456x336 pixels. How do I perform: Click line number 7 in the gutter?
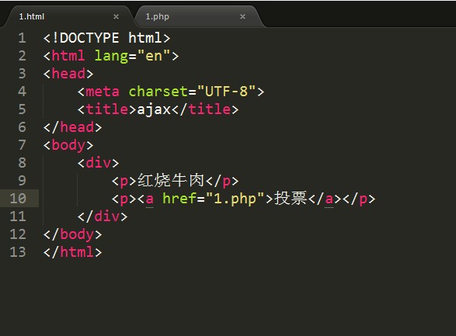22,145
